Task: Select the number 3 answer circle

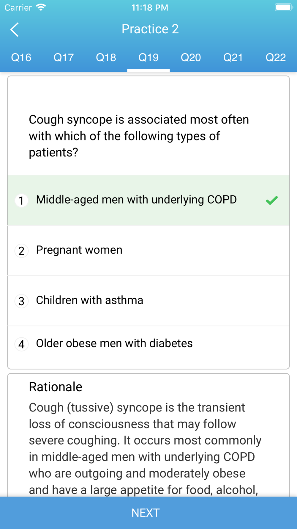Action: coord(21,301)
